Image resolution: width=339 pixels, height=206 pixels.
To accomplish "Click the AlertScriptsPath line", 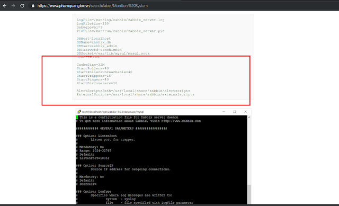I will (x=133, y=91).
